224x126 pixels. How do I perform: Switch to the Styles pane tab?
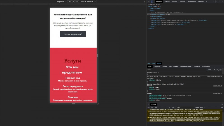tap(150, 66)
